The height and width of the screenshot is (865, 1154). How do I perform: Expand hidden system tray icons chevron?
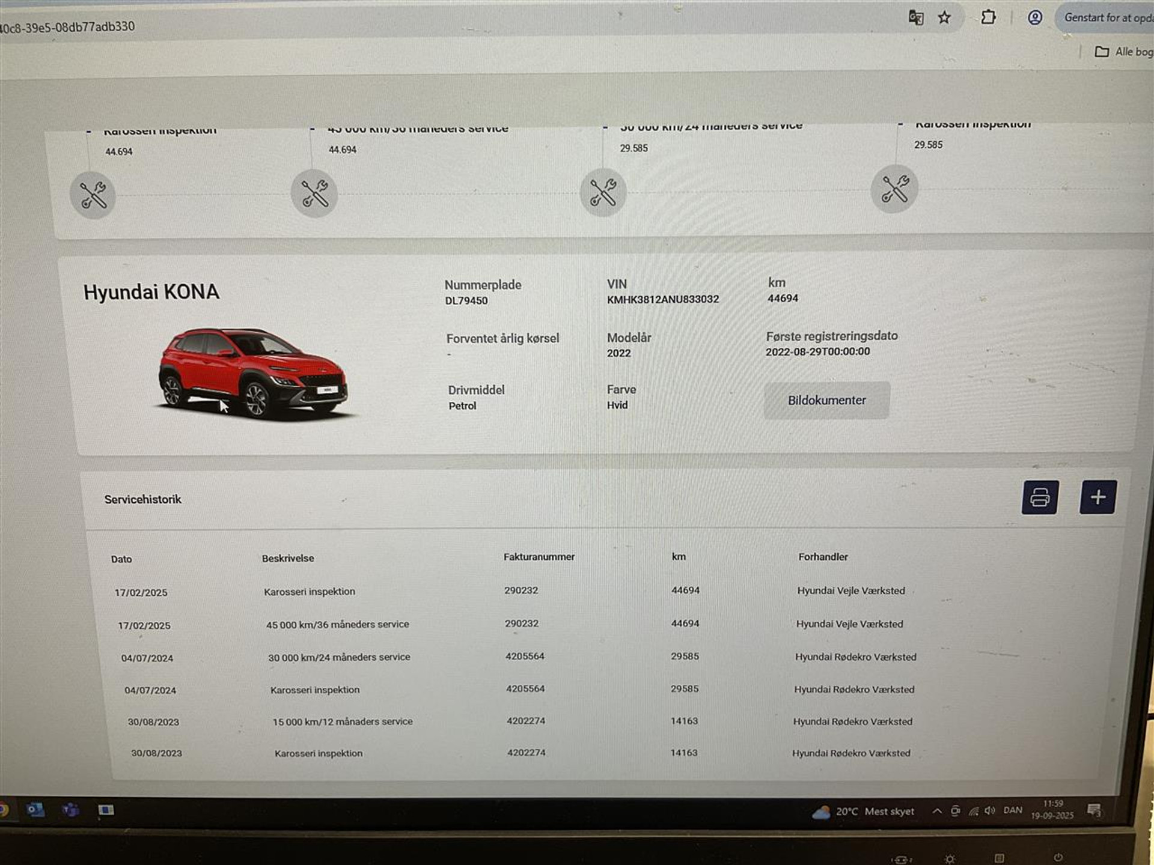tap(936, 811)
